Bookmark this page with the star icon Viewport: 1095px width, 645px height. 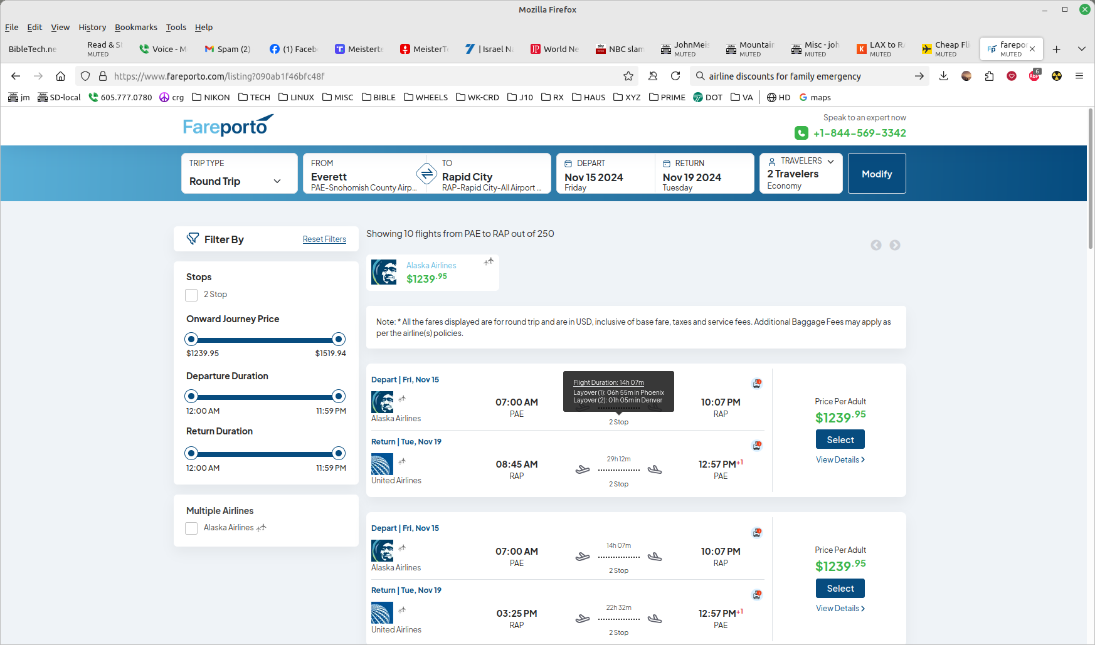628,76
